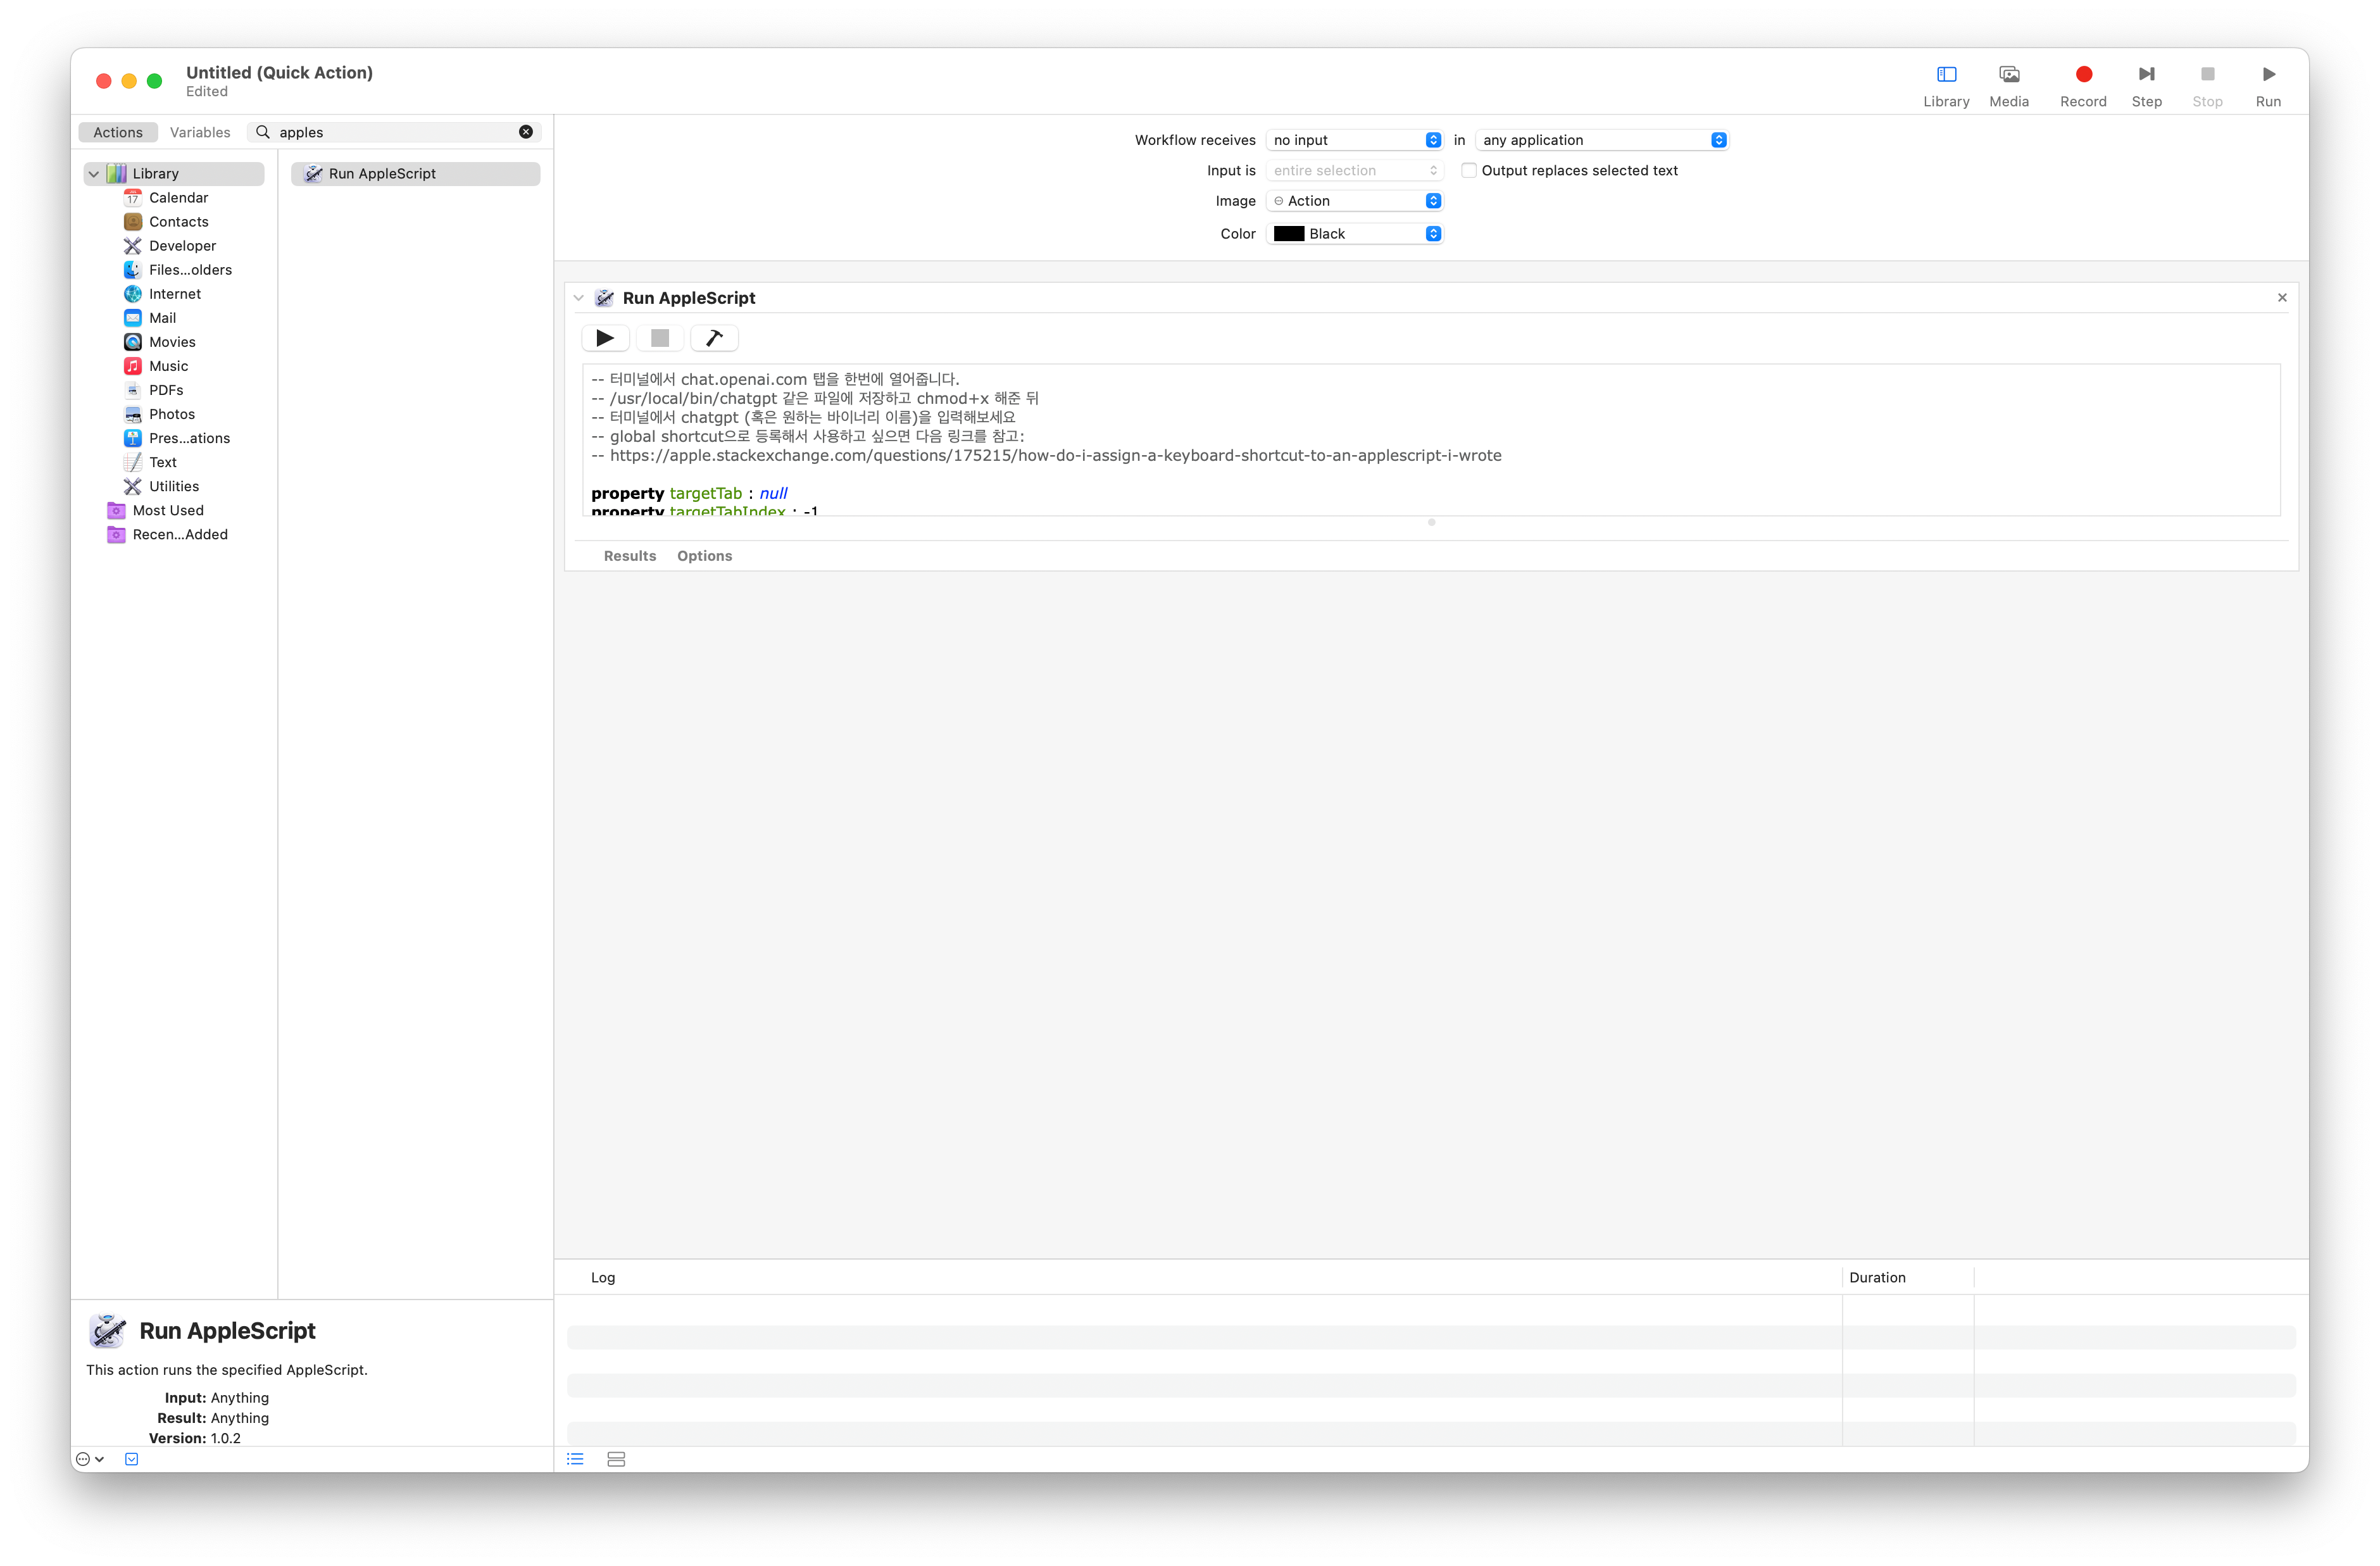
Task: Switch log display to flow view
Action: coord(616,1459)
